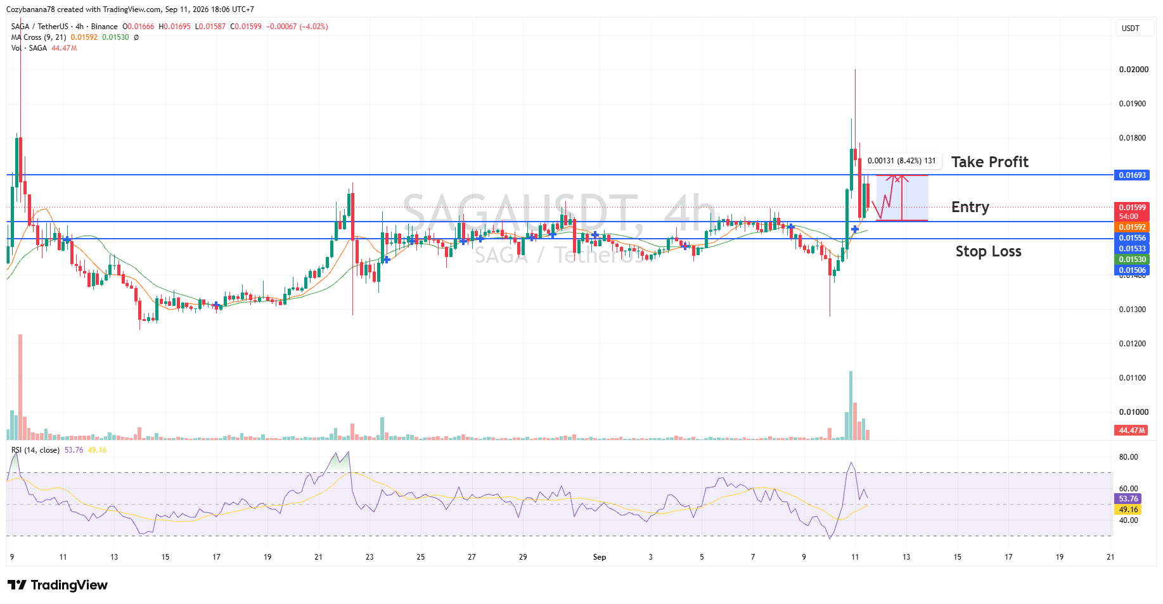Click the Take Profit text annotation

pyautogui.click(x=989, y=162)
